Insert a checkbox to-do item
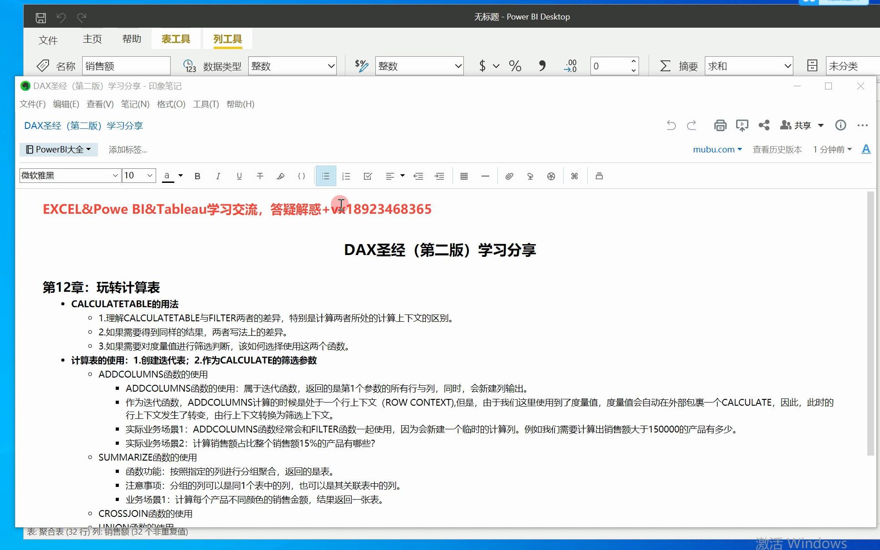This screenshot has width=880, height=550. [x=368, y=176]
